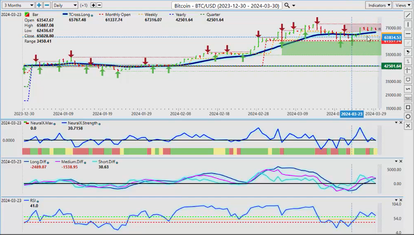Viewport: 414px width, 235px height.
Task: Click the blue minus zoom-out button
Action: pos(47,5)
